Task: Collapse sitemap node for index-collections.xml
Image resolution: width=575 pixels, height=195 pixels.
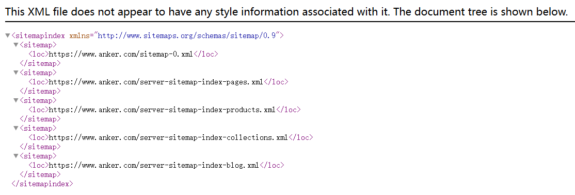Action: (16, 129)
